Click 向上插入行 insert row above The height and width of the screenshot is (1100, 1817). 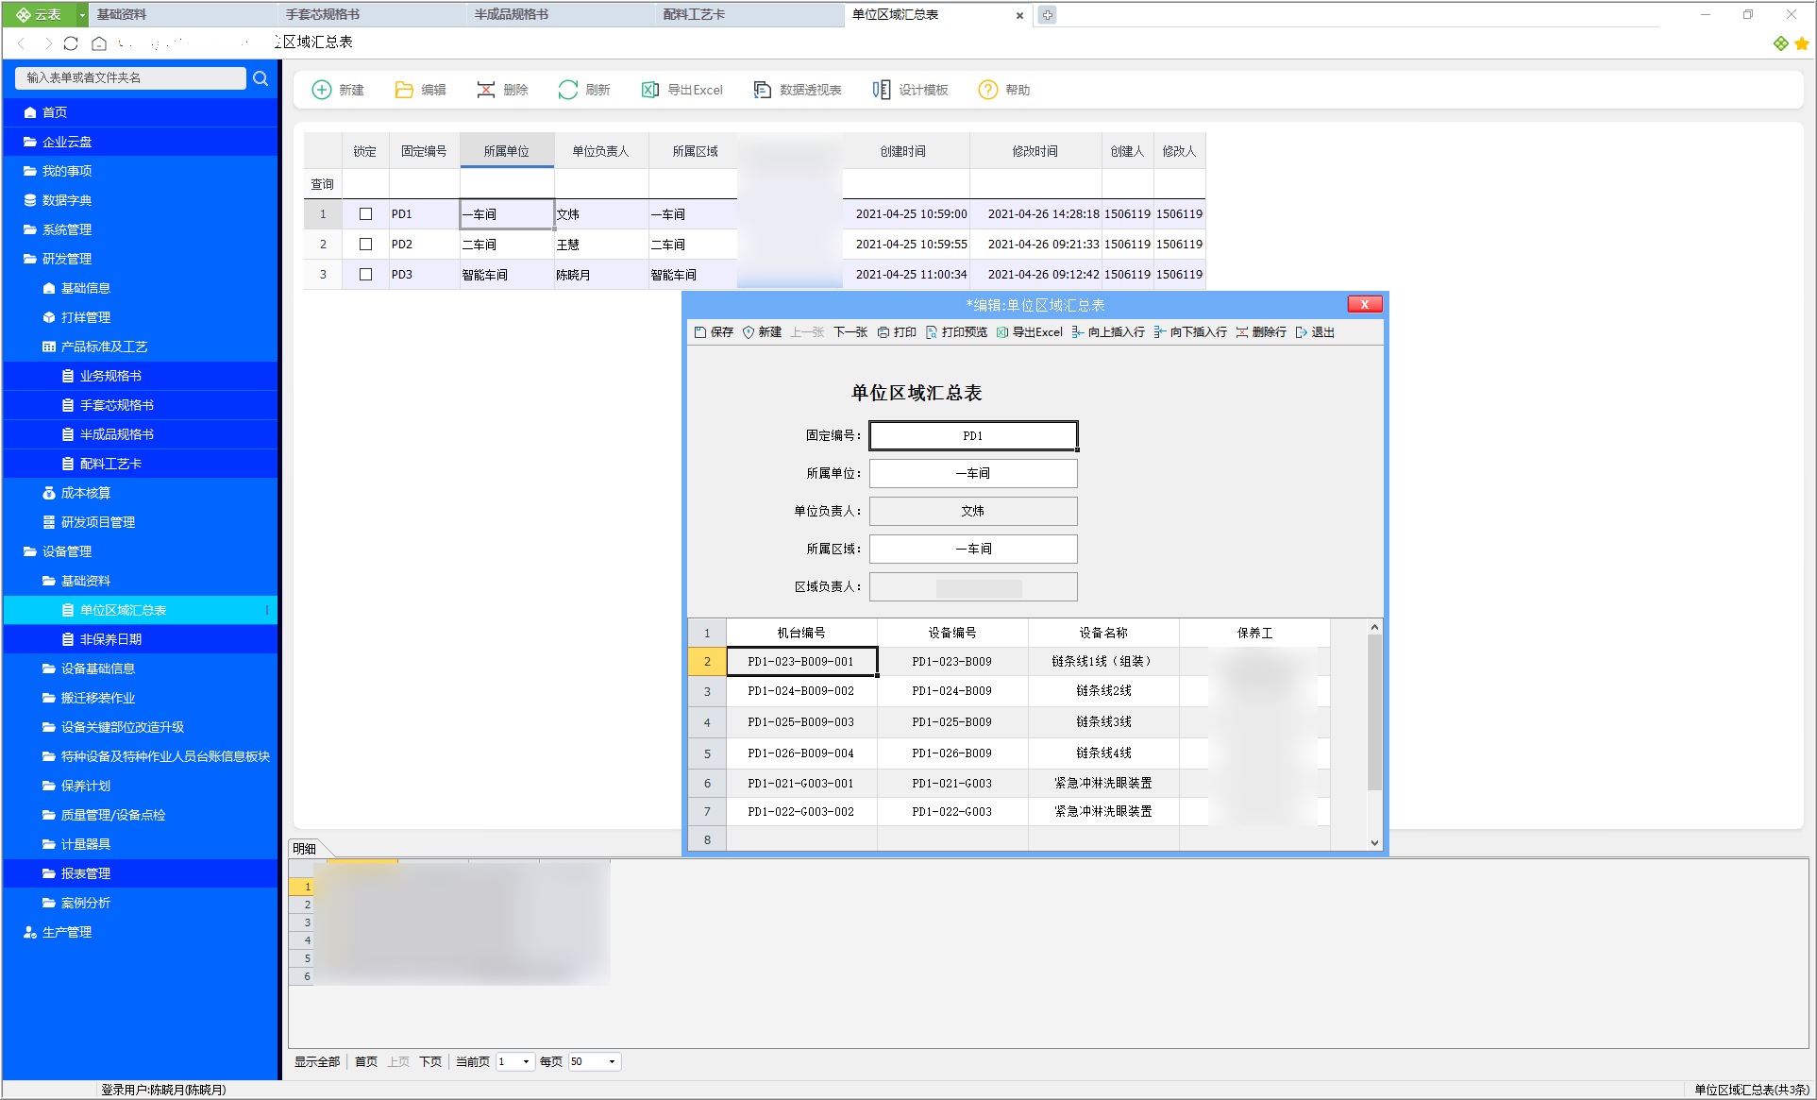tap(1108, 332)
